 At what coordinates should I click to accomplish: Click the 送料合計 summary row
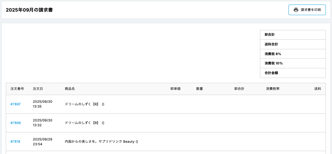[x=293, y=44]
